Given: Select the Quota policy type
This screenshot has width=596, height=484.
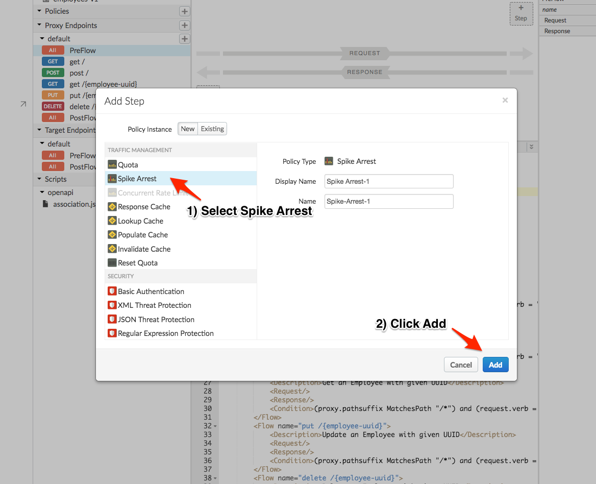Looking at the screenshot, I should [181, 164].
